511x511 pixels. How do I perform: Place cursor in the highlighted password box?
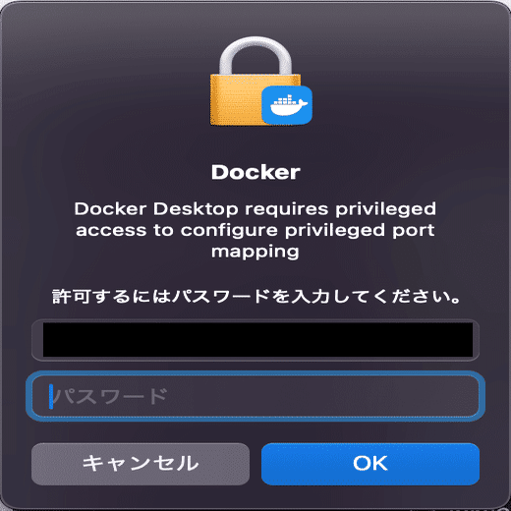(x=255, y=396)
